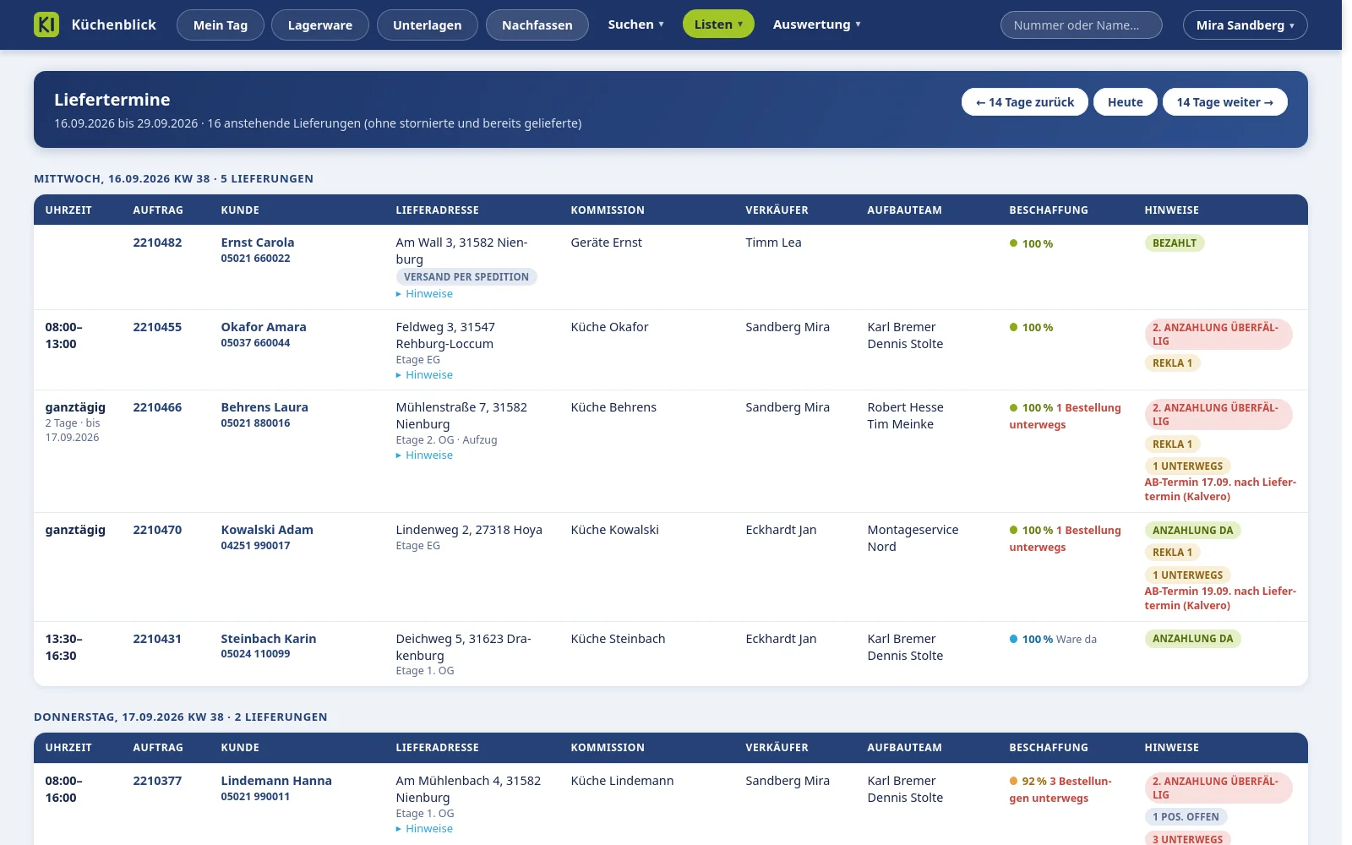Advance with 14 Tage weiter
Image resolution: width=1352 pixels, height=845 pixels.
(x=1225, y=102)
